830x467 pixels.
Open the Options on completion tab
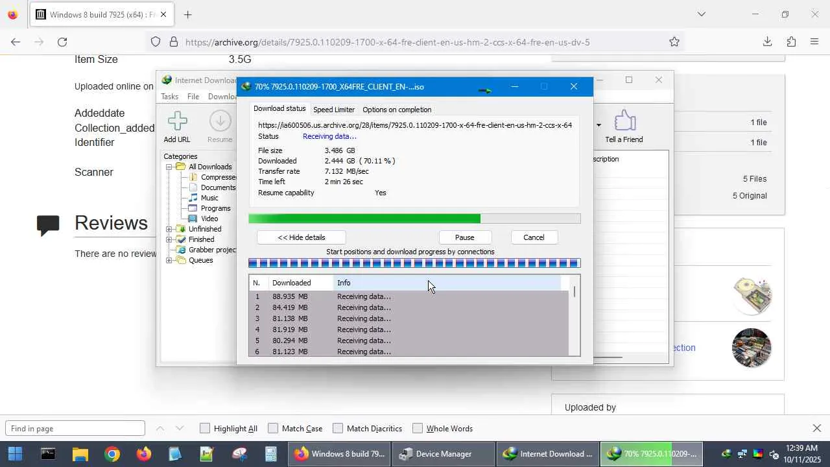(x=397, y=110)
